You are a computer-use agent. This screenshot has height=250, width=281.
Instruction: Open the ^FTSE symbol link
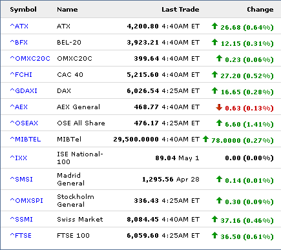tap(21, 235)
